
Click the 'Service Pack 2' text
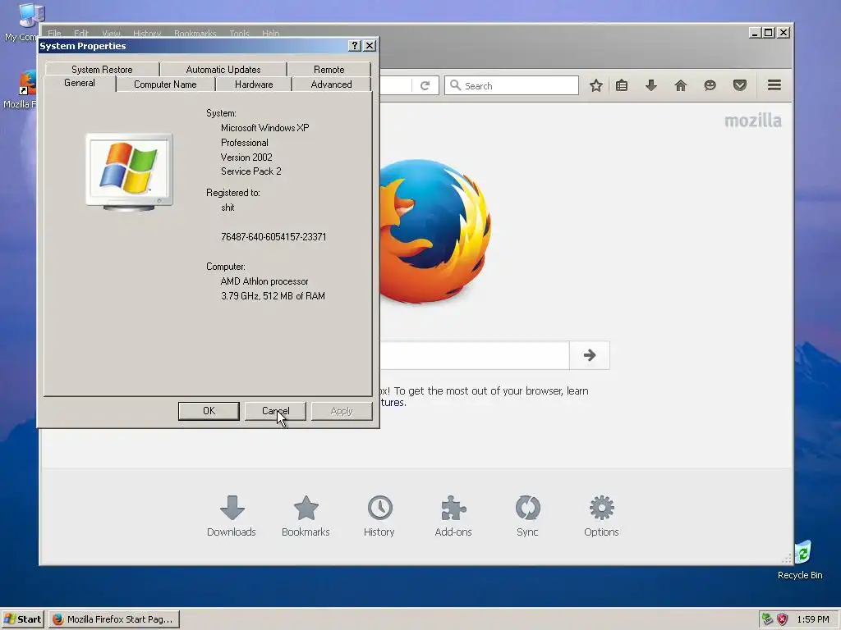(251, 171)
